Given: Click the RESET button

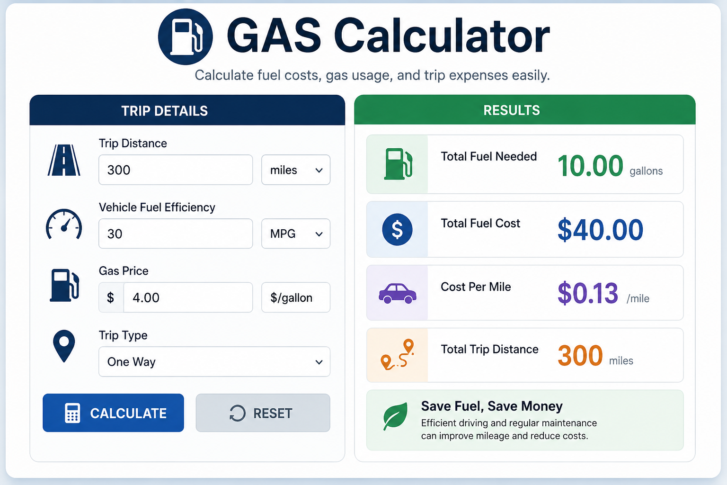Looking at the screenshot, I should 263,413.
